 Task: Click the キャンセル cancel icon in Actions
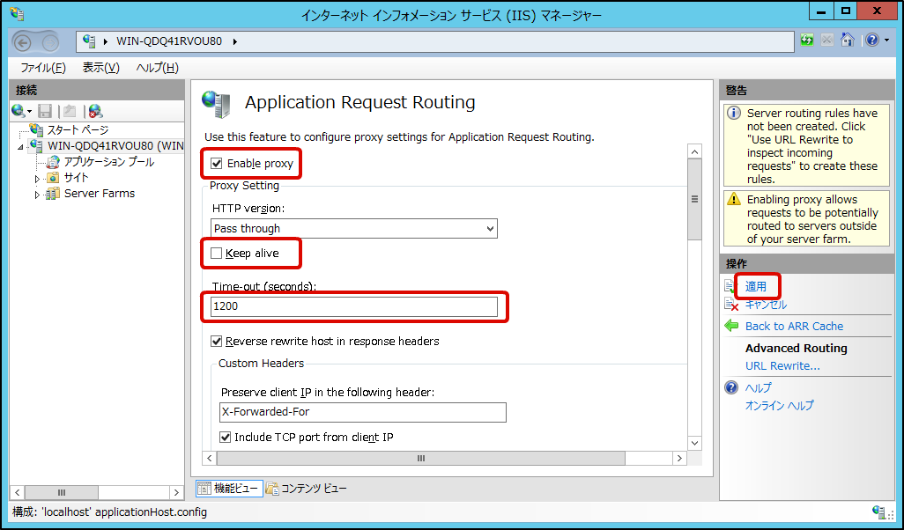coord(731,304)
